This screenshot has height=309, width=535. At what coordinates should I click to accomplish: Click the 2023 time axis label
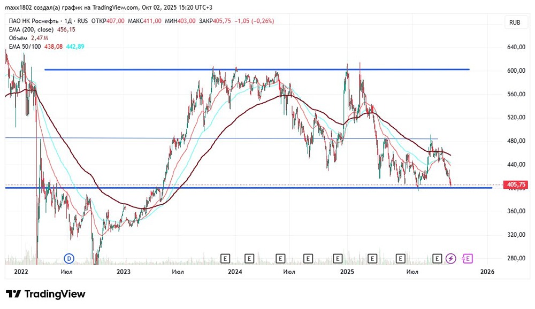123,272
